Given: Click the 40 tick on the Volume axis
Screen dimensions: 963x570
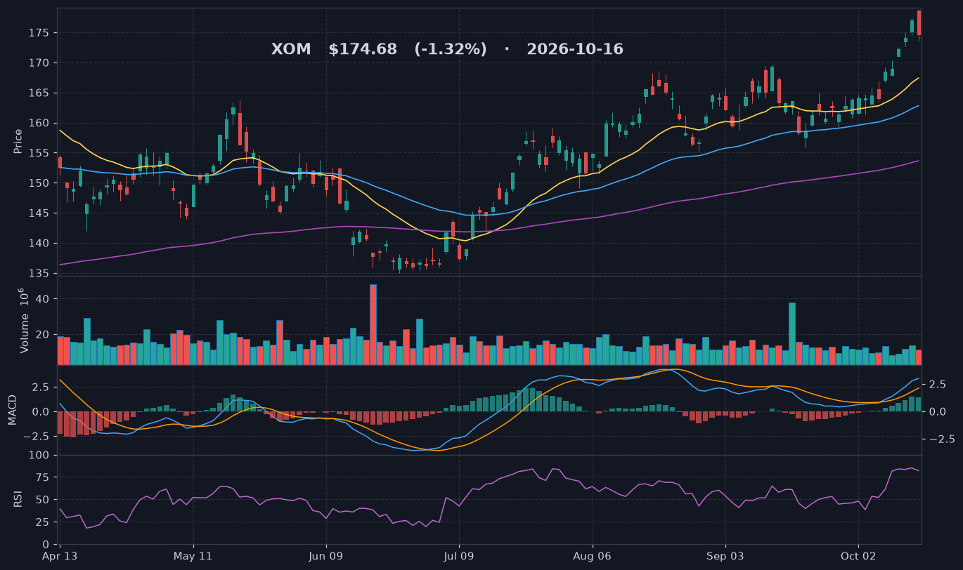Looking at the screenshot, I should coord(42,299).
